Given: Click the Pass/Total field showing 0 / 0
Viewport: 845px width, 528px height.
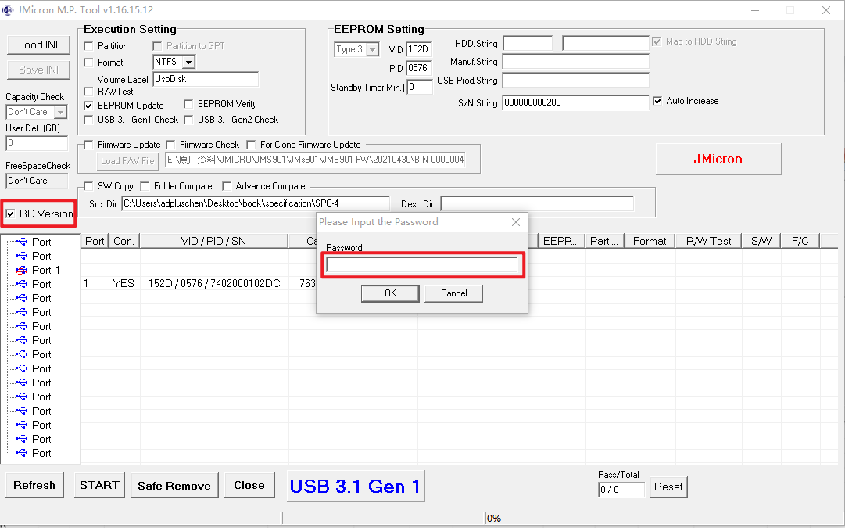Looking at the screenshot, I should [621, 490].
